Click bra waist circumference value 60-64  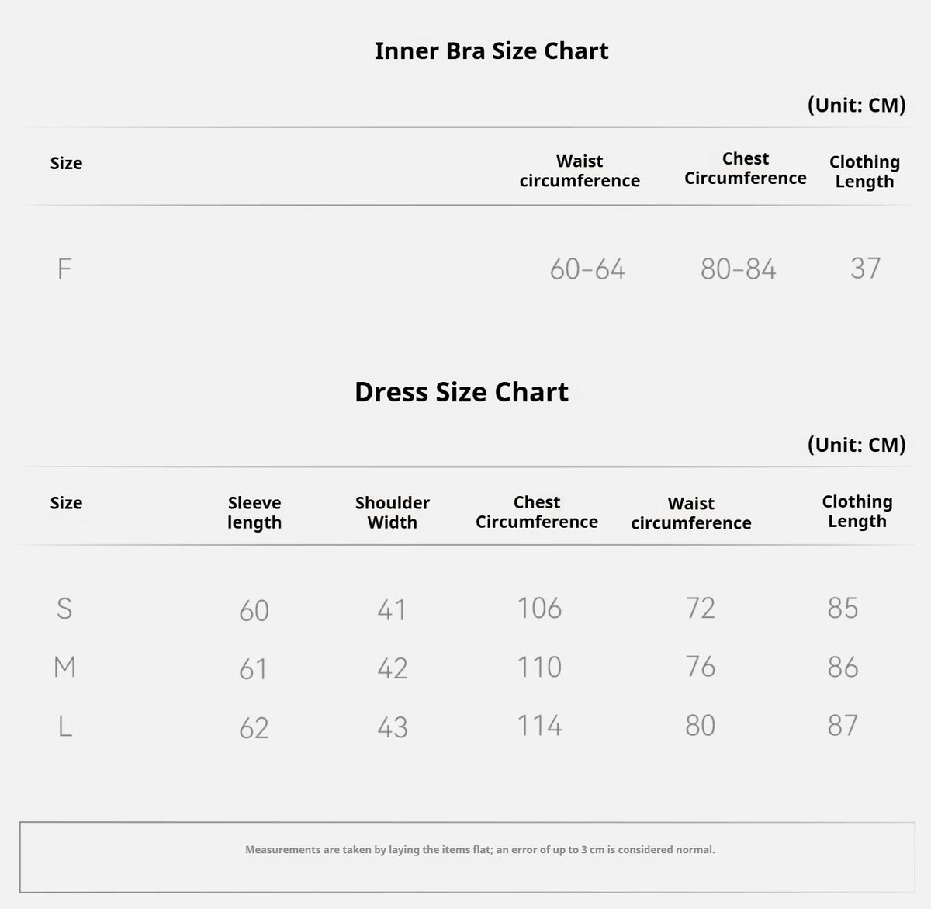point(587,269)
